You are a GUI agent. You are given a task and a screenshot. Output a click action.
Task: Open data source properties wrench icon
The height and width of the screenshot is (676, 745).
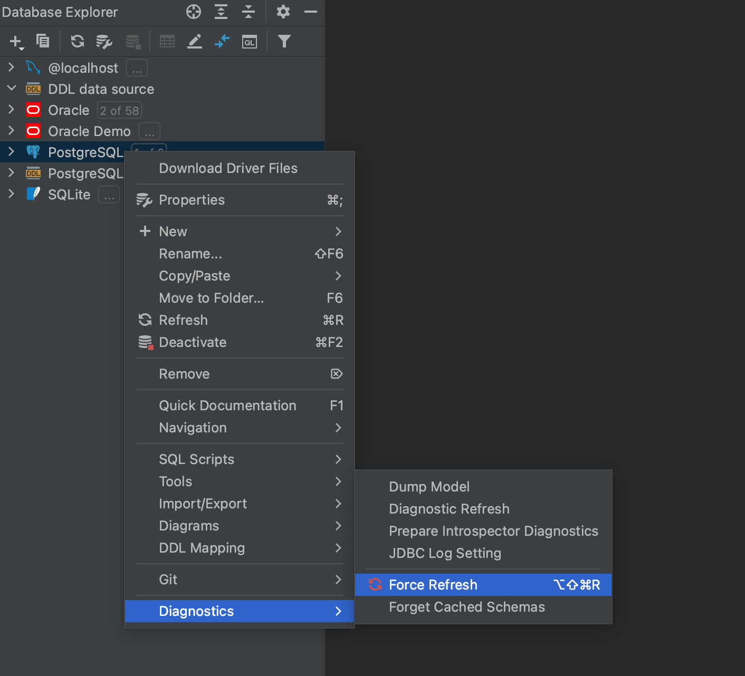tap(103, 41)
